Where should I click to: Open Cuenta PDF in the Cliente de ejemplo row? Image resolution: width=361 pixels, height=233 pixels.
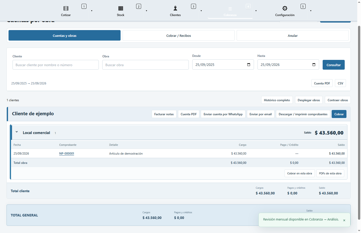click(189, 114)
